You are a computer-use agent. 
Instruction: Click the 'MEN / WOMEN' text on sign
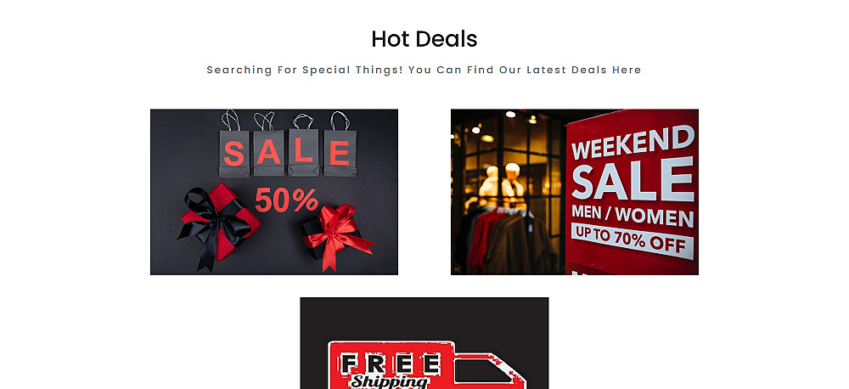(633, 215)
